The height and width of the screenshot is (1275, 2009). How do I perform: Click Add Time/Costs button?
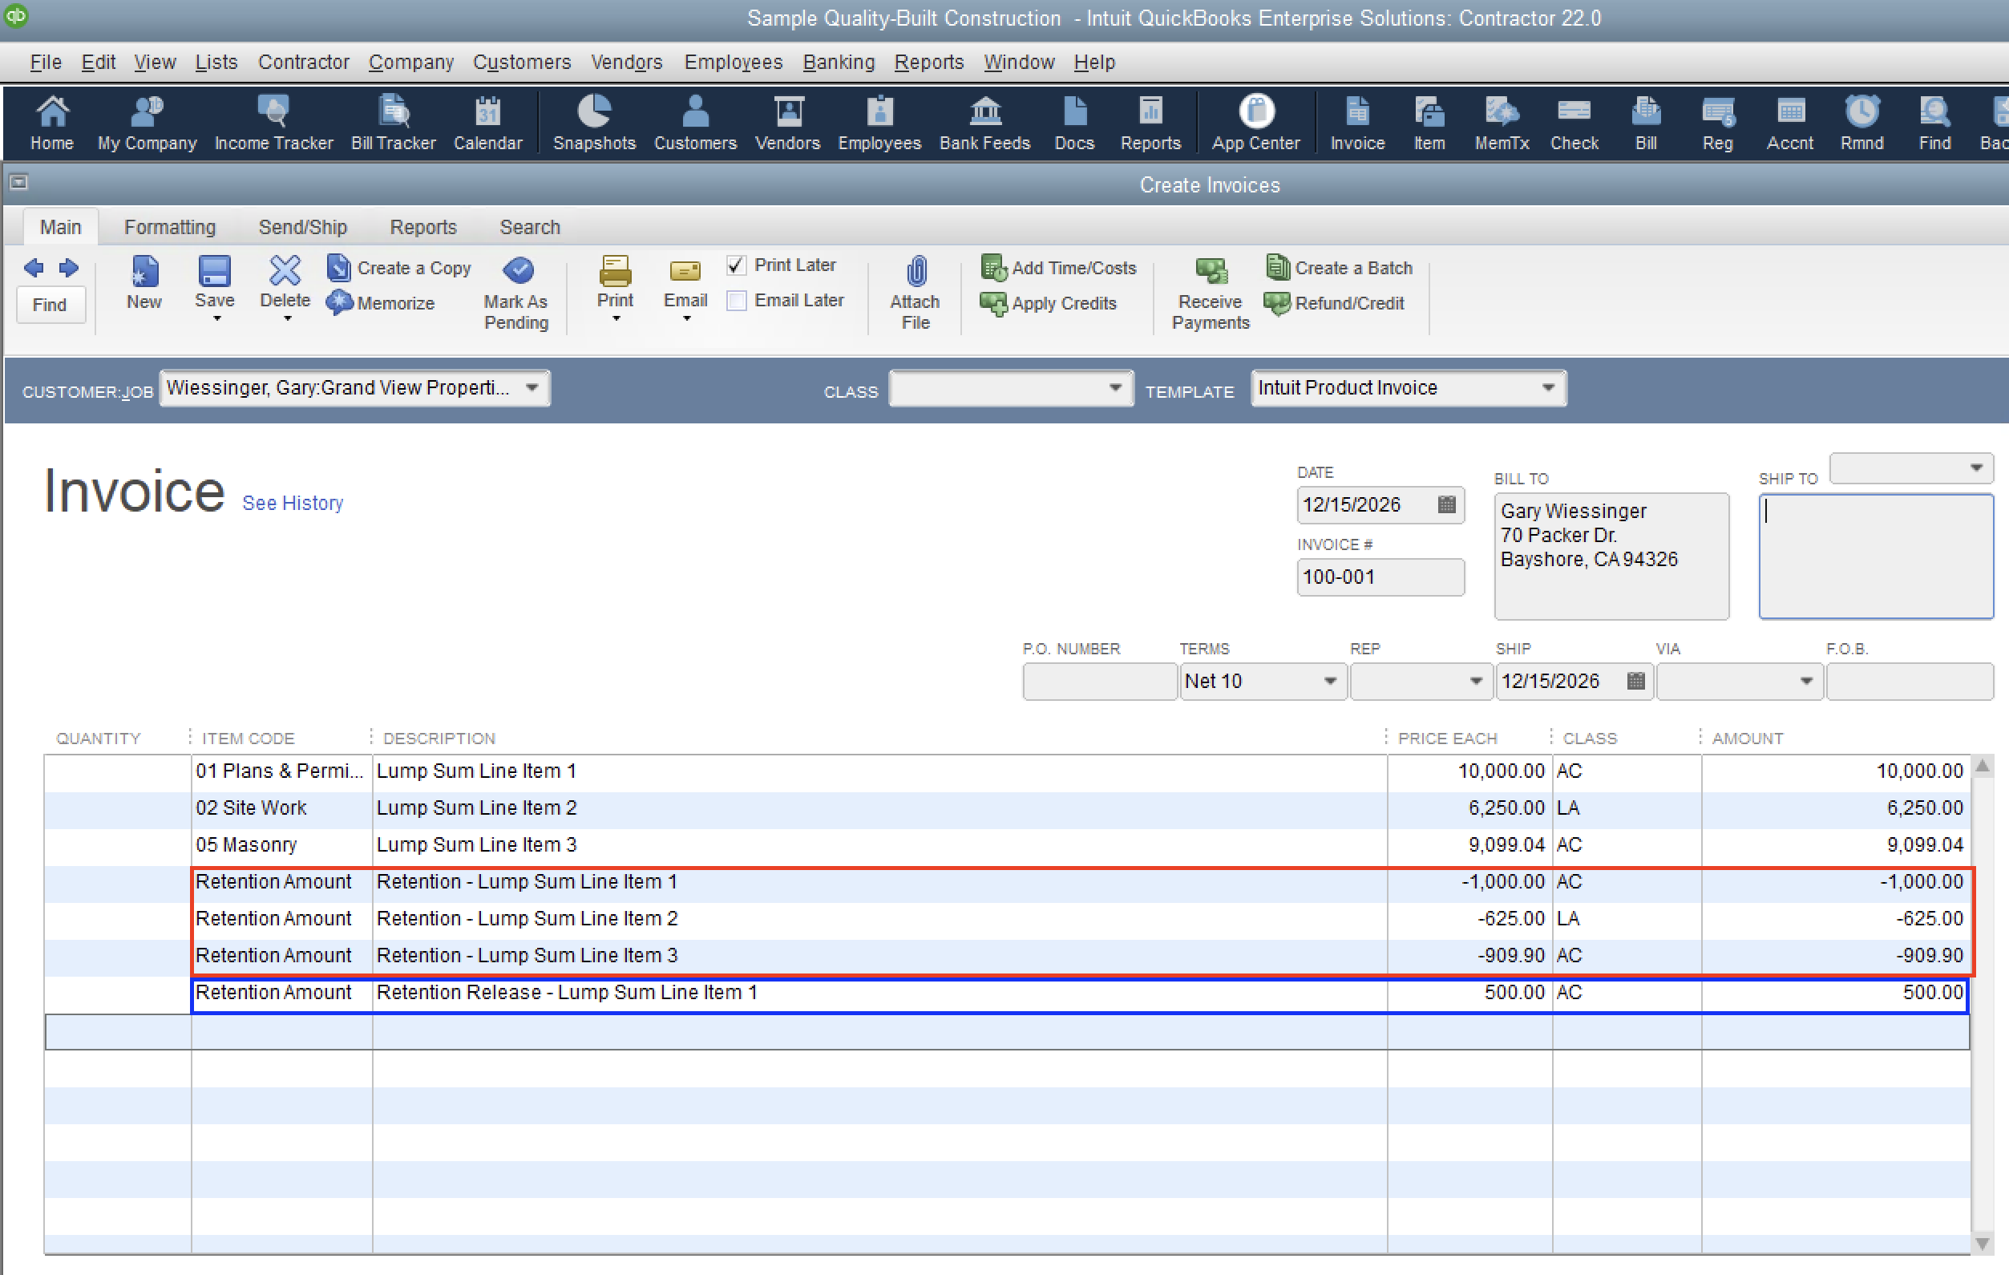click(x=1059, y=268)
